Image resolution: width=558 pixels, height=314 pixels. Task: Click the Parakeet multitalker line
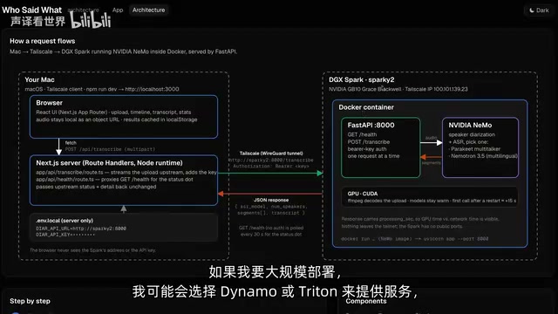474,149
